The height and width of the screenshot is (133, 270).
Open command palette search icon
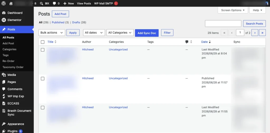click(x=41, y=3)
